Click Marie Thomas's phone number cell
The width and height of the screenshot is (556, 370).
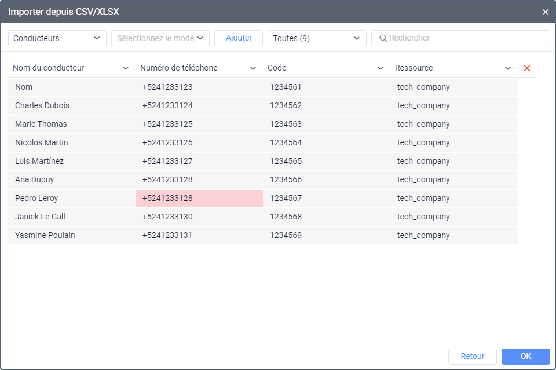199,124
